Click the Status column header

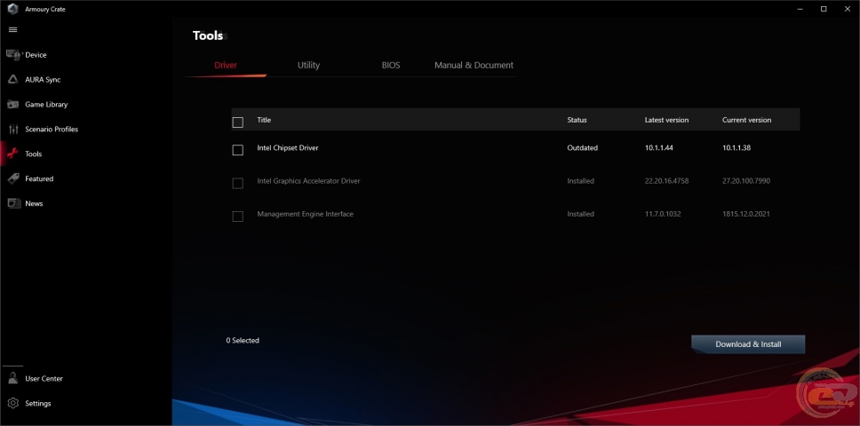point(577,120)
